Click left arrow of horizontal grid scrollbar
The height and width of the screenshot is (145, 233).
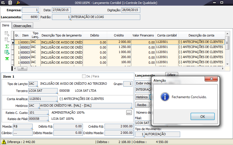[x=15, y=68]
